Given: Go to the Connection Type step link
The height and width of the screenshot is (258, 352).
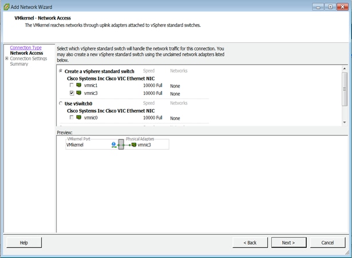Looking at the screenshot, I should click(x=26, y=47).
